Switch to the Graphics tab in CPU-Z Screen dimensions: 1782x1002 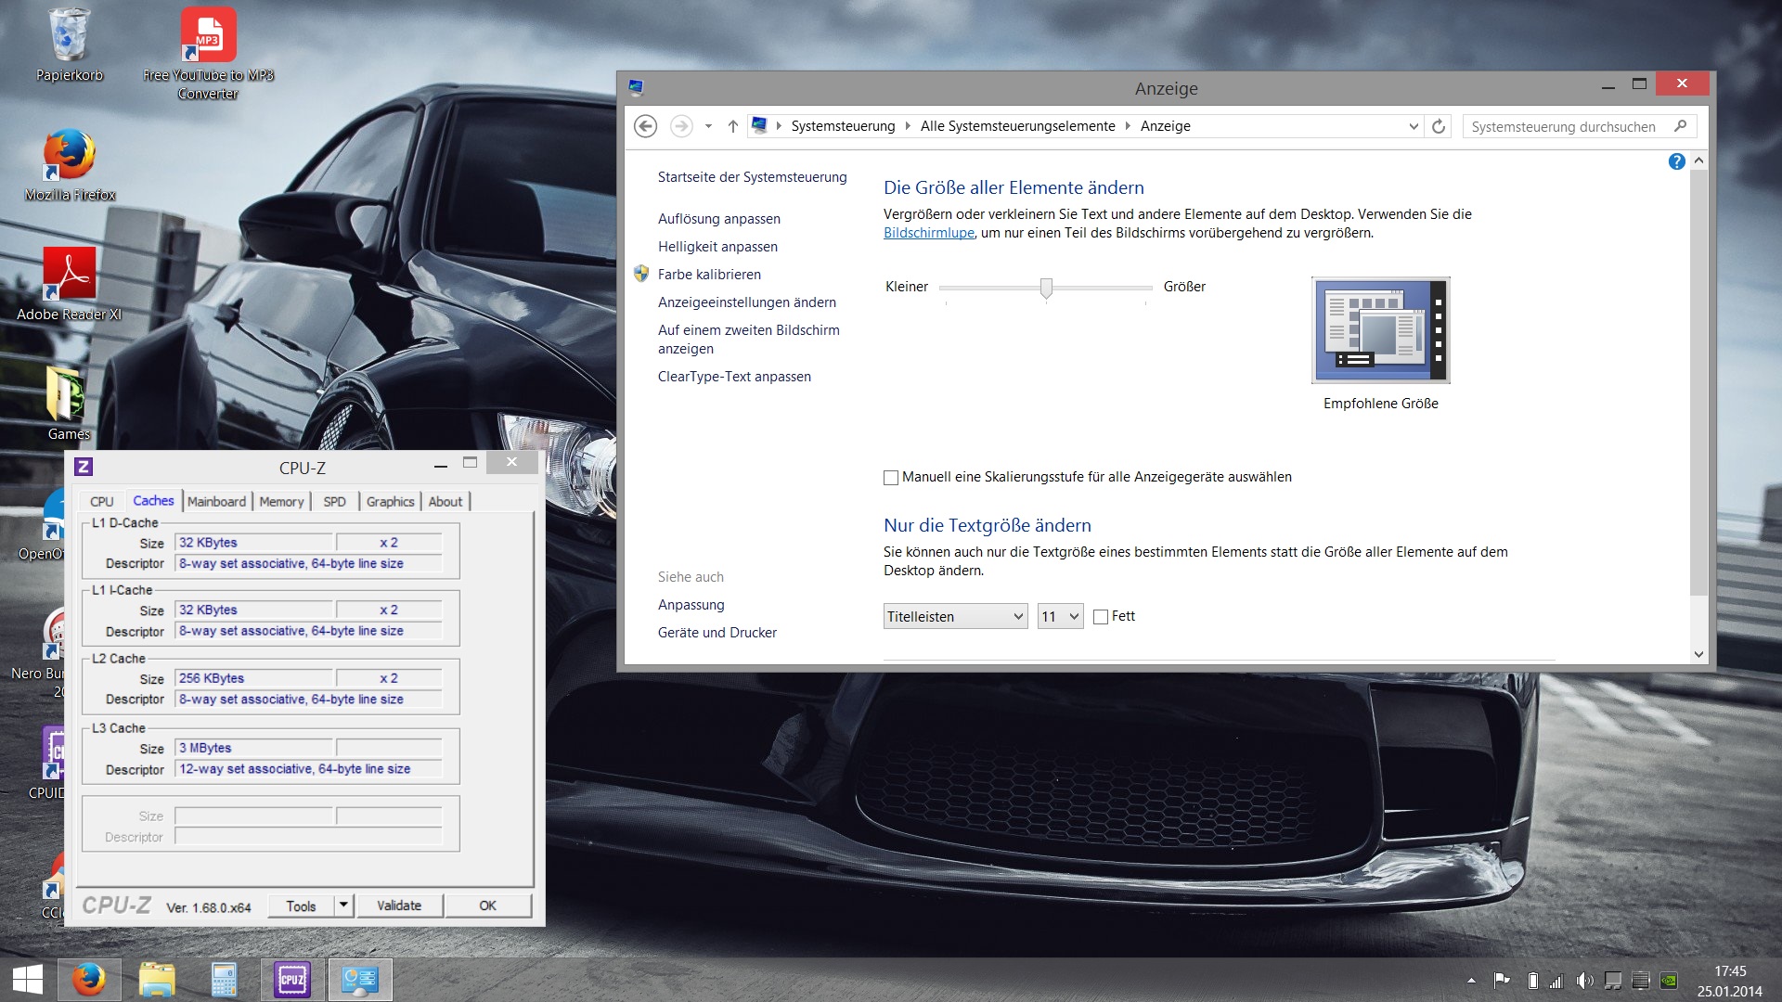point(390,502)
